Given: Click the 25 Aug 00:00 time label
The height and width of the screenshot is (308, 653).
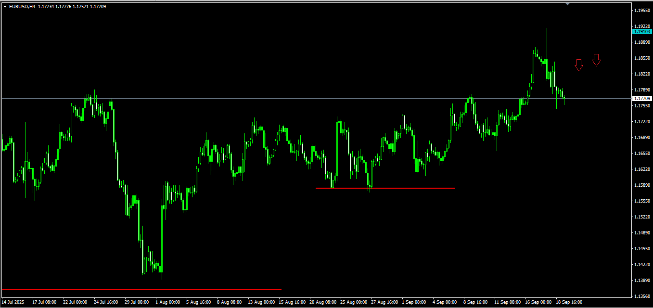Looking at the screenshot, I should tap(353, 302).
